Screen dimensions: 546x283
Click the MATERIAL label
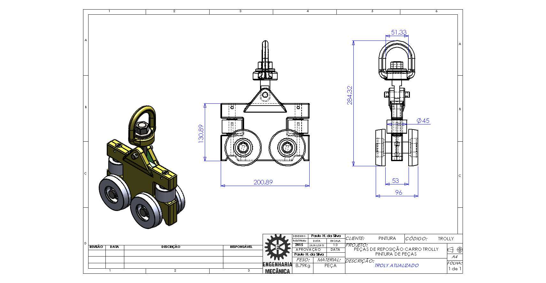pos(329,260)
